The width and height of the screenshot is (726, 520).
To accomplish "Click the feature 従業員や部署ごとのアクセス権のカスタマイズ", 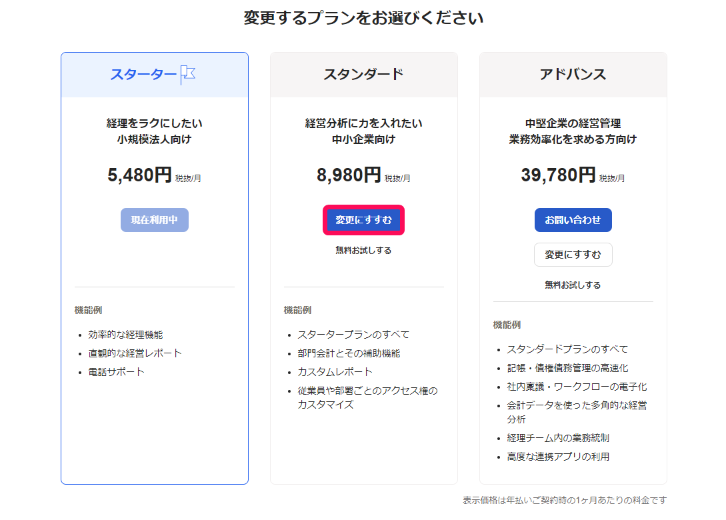I will tap(367, 398).
